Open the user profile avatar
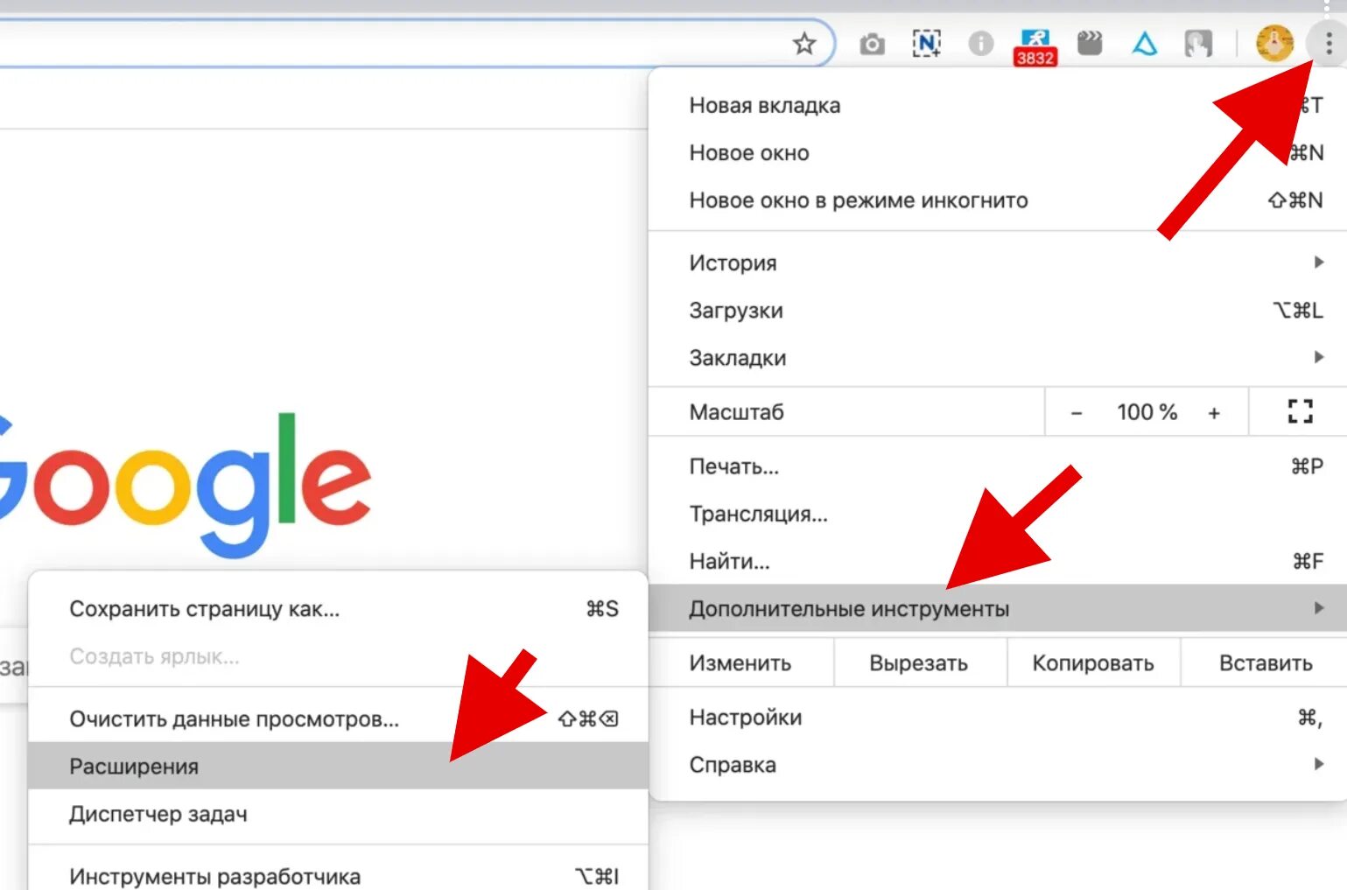Screen dimensions: 1347x890 [x=1274, y=43]
